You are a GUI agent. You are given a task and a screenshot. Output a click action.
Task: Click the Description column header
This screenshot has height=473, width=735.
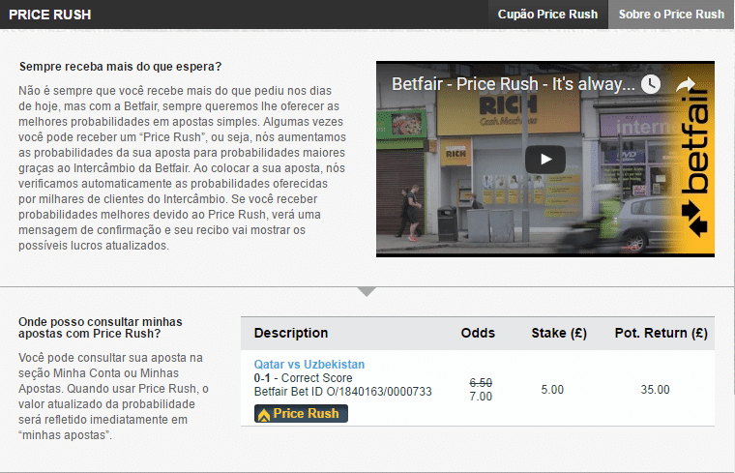[x=291, y=333]
